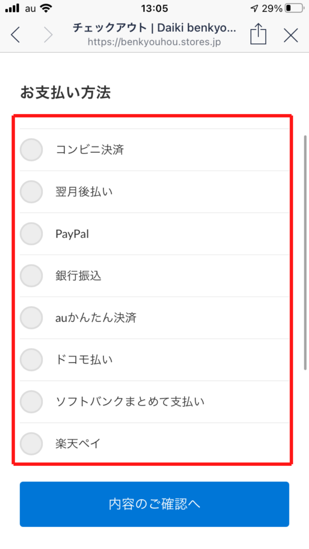Tap the cellular signal bars icon
Screen dimensions: 309x549
point(12,9)
